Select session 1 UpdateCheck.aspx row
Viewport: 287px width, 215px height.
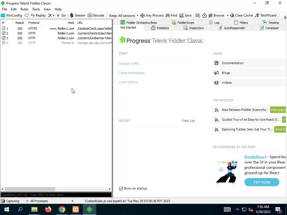[x=56, y=29]
